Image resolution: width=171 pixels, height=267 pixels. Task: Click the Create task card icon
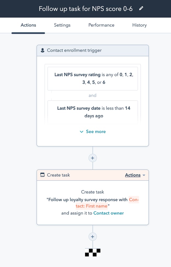coord(42,175)
